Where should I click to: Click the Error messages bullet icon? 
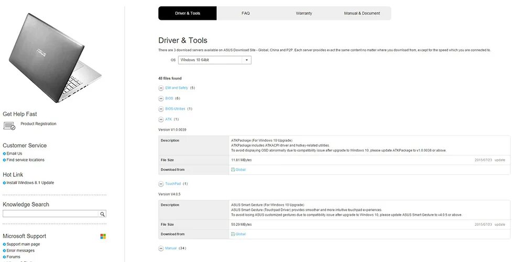point(4,250)
